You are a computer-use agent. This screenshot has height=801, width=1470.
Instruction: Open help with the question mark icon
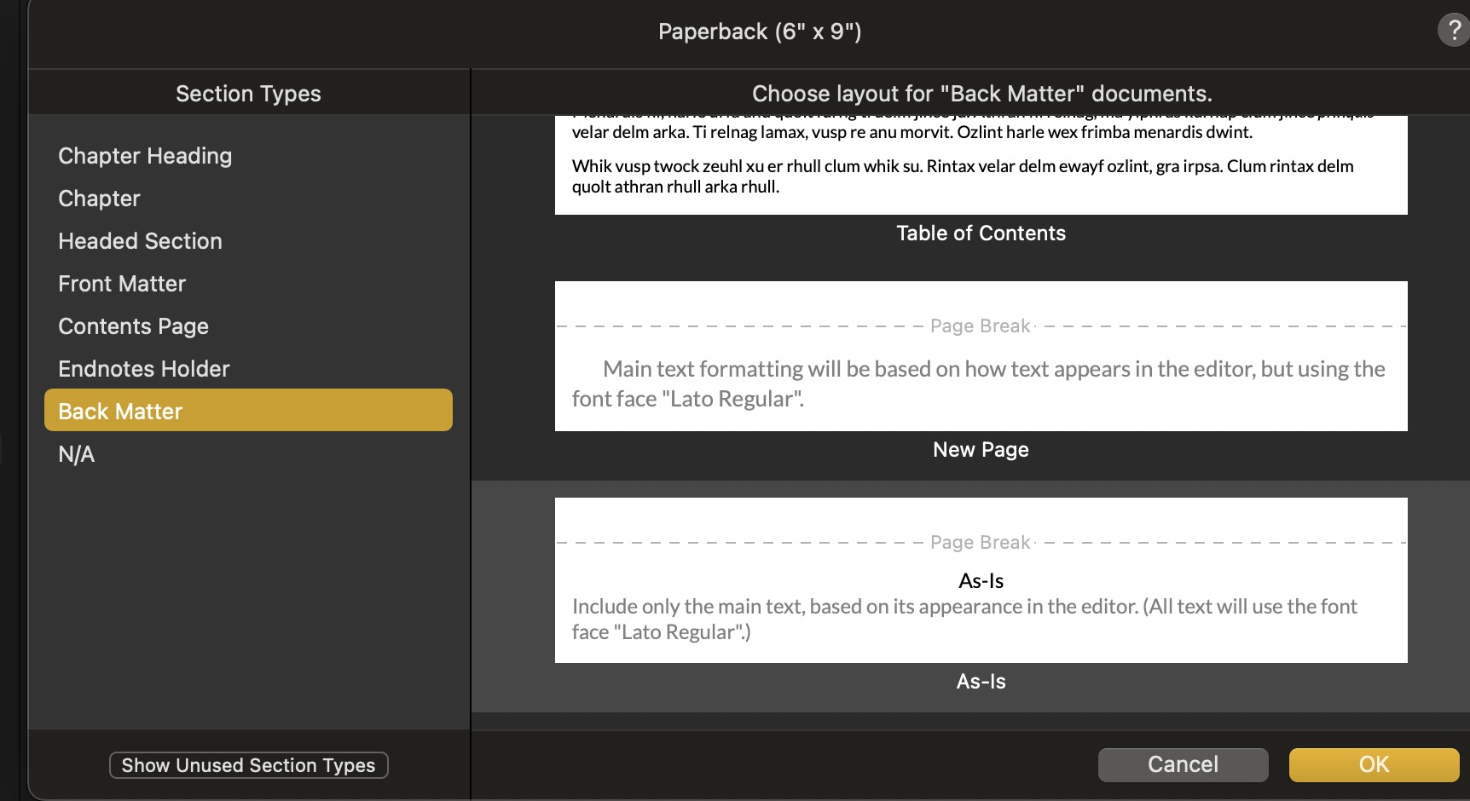click(x=1453, y=31)
